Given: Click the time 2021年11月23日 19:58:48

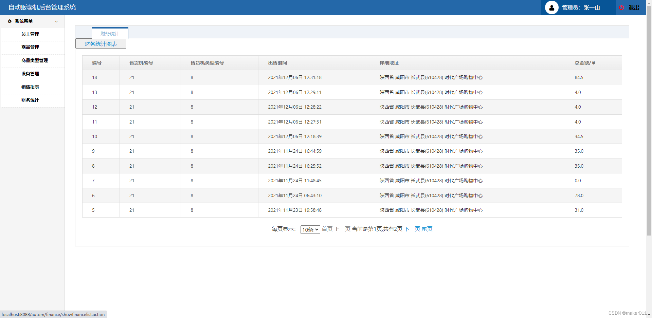Looking at the screenshot, I should tap(295, 210).
